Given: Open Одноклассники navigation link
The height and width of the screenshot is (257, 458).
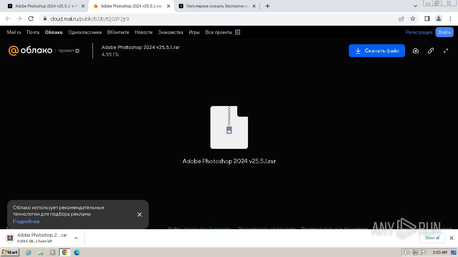Looking at the screenshot, I should click(x=85, y=32).
